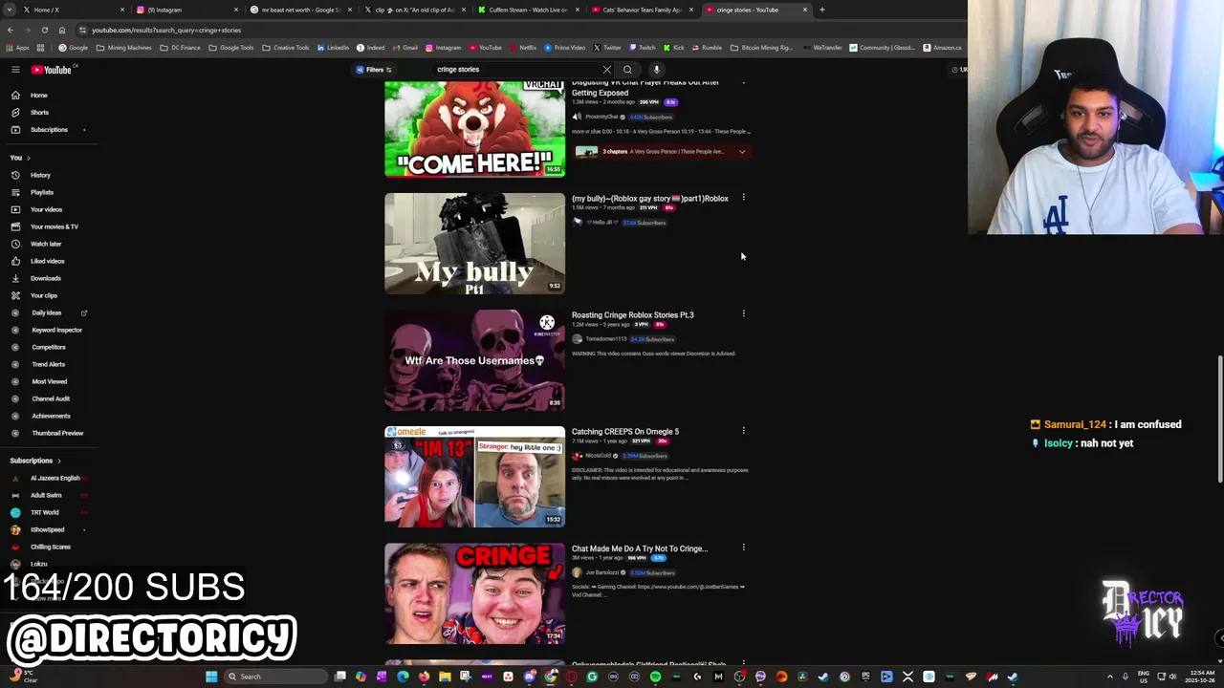The image size is (1224, 688).
Task: Open options menu for Catching CREEPS On Omegle
Action: pyautogui.click(x=743, y=431)
